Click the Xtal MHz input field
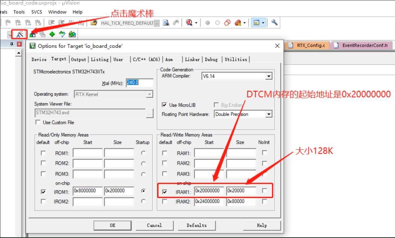395x238 pixels. point(139,83)
